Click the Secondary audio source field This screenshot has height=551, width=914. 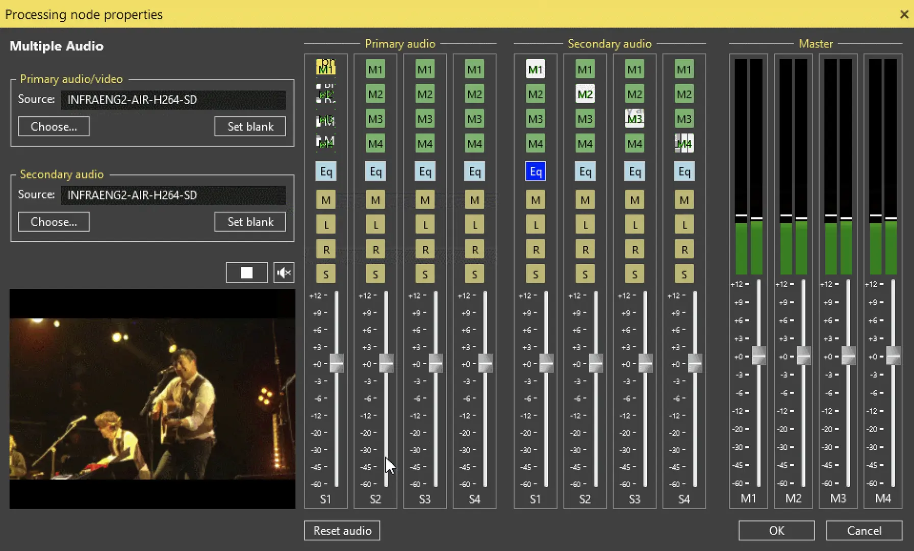(173, 195)
